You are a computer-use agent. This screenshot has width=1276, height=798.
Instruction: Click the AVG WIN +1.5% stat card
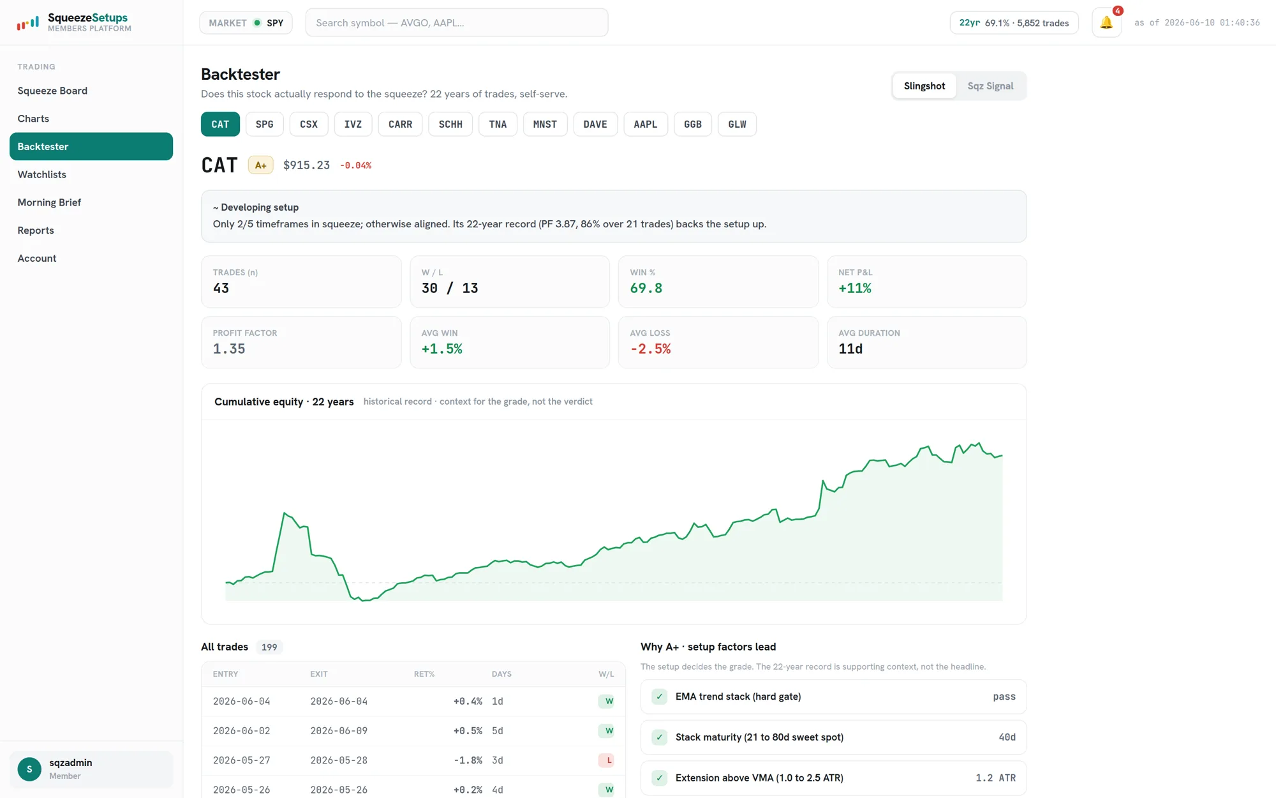coord(510,342)
